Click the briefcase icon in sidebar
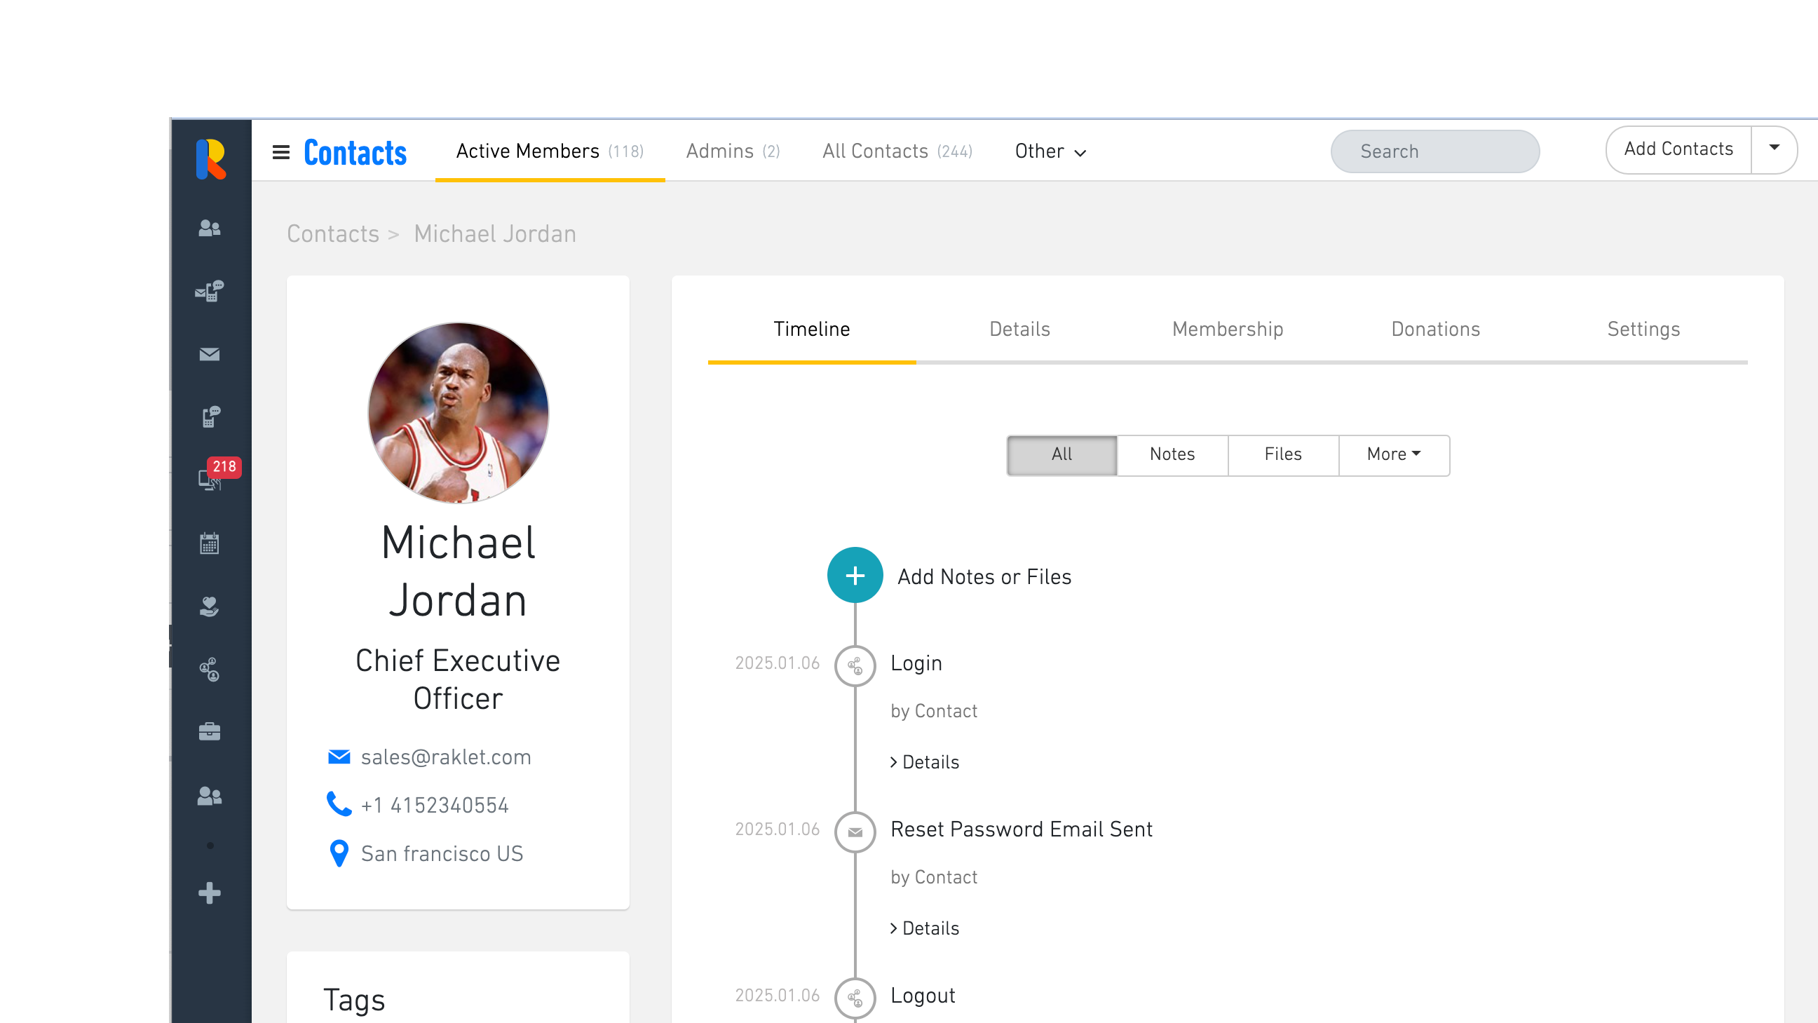Viewport: 1818px width, 1023px height. (x=210, y=731)
